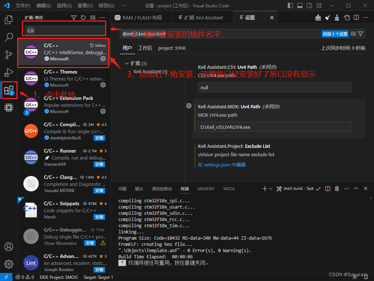The image size is (374, 281).
Task: Open the title bar menu overflow ellipsis
Action: (x=124, y=5)
